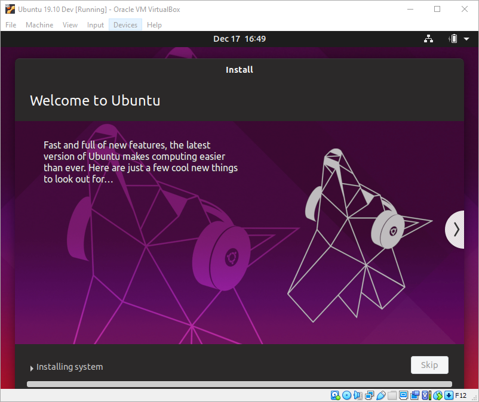Maximize the VirtualBox window
479x402 pixels.
tap(437, 9)
